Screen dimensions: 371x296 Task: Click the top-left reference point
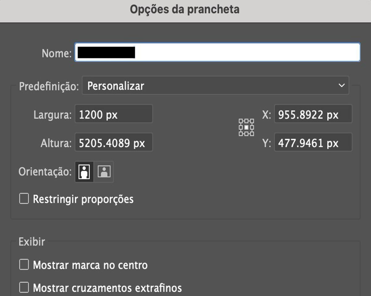pyautogui.click(x=240, y=121)
